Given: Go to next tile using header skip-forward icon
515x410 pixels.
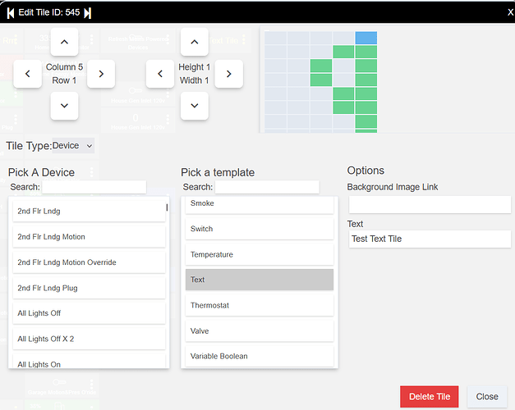Looking at the screenshot, I should [88, 13].
